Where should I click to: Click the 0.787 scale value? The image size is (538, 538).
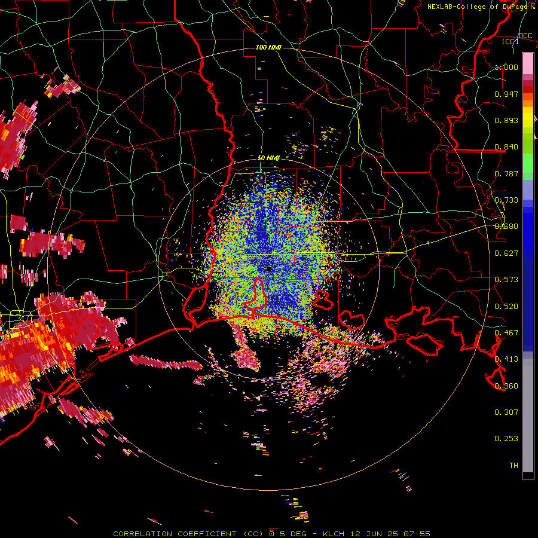(x=506, y=173)
